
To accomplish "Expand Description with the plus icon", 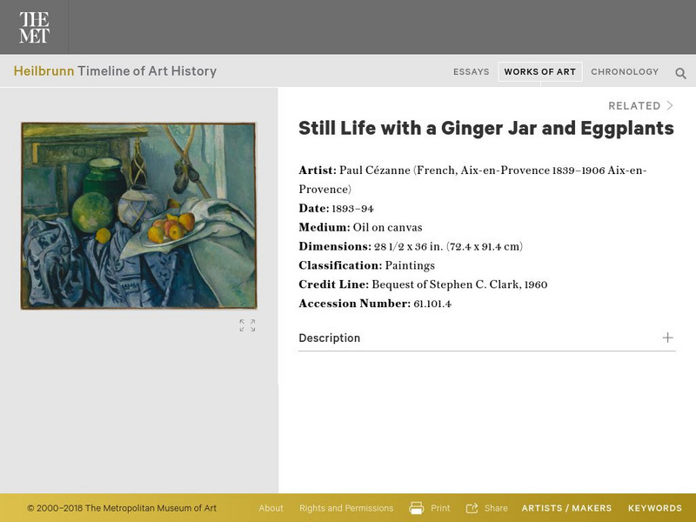I will [x=667, y=338].
